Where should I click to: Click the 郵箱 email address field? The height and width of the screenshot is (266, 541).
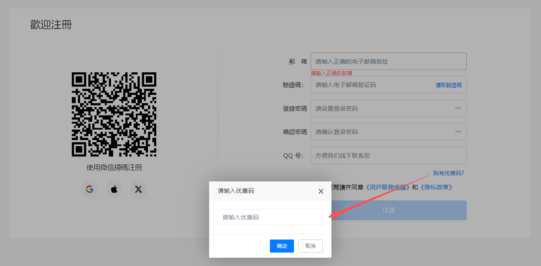389,61
